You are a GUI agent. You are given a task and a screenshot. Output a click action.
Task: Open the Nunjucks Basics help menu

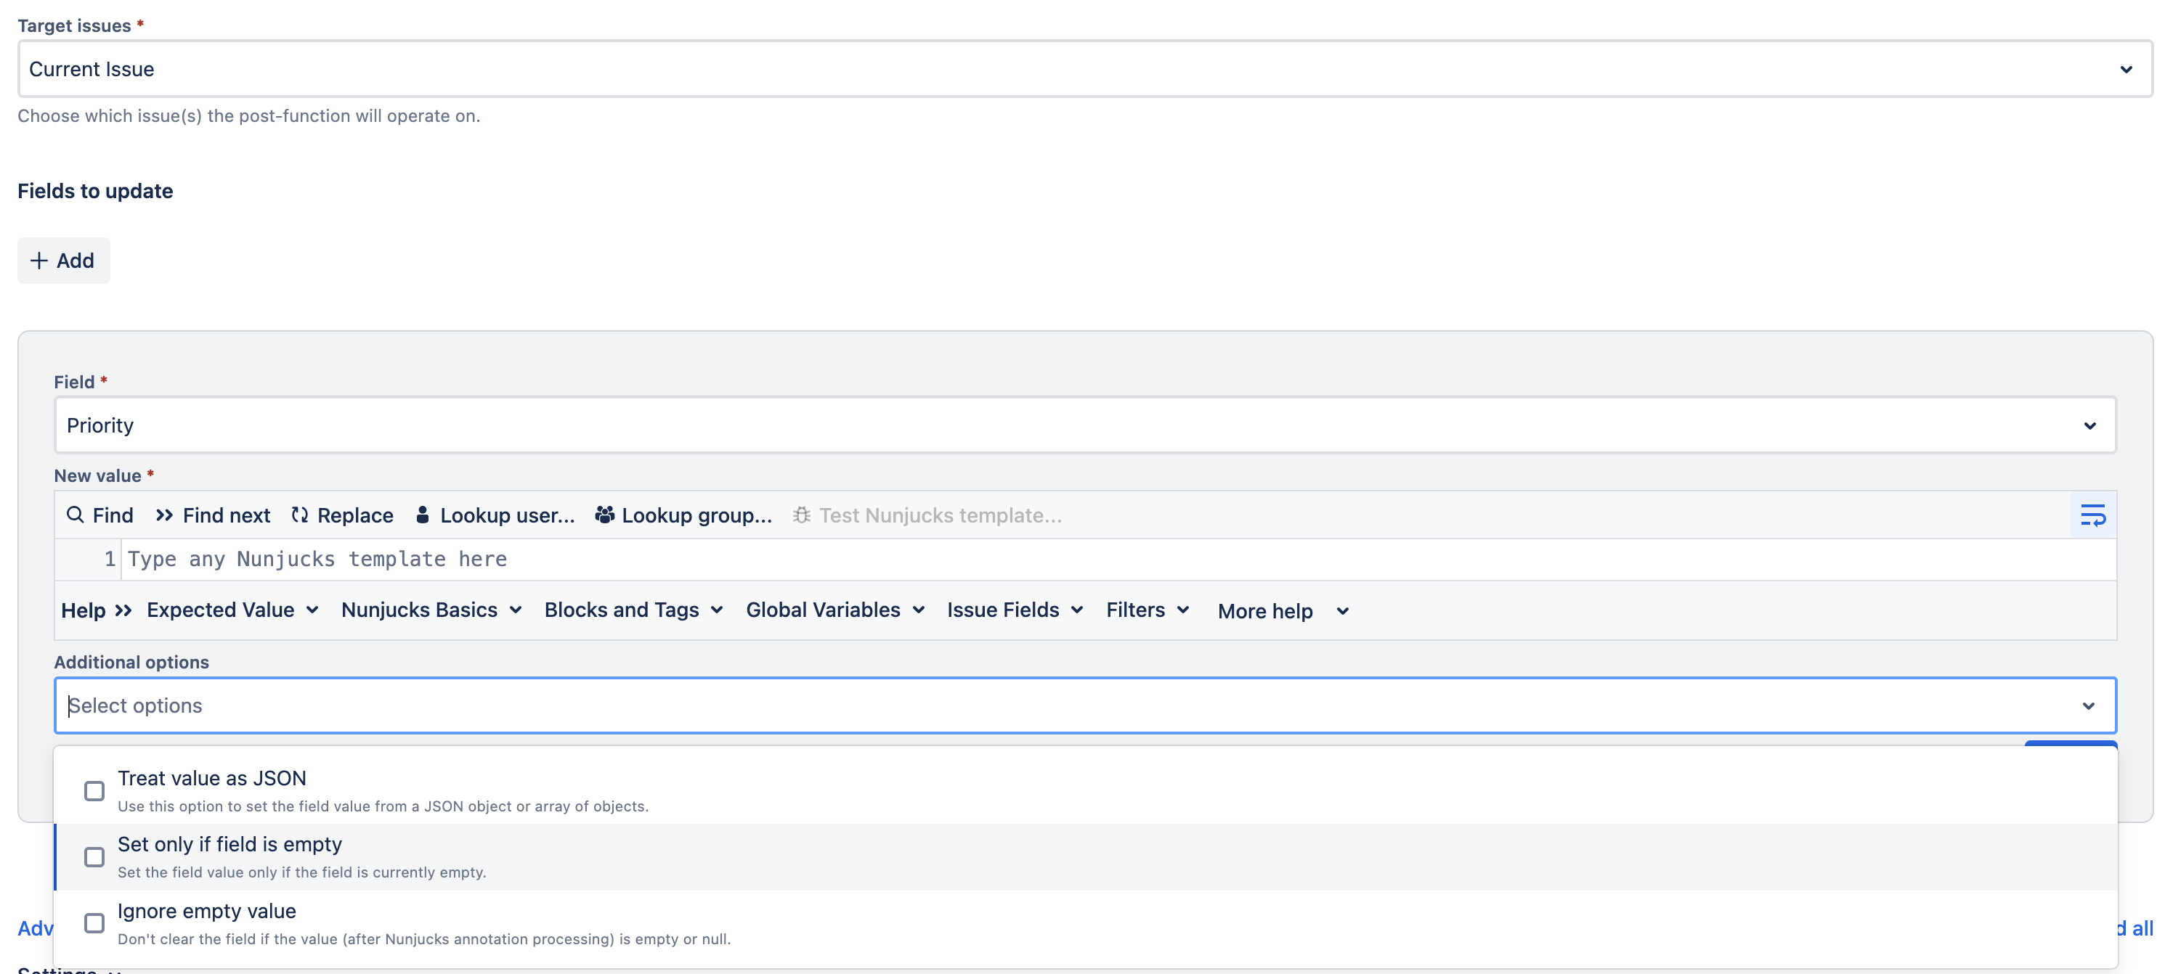tap(431, 610)
